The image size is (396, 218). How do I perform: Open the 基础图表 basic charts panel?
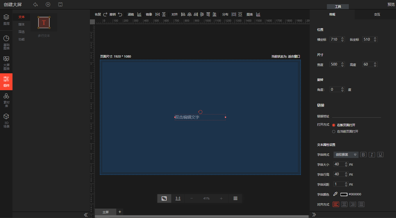[6, 43]
